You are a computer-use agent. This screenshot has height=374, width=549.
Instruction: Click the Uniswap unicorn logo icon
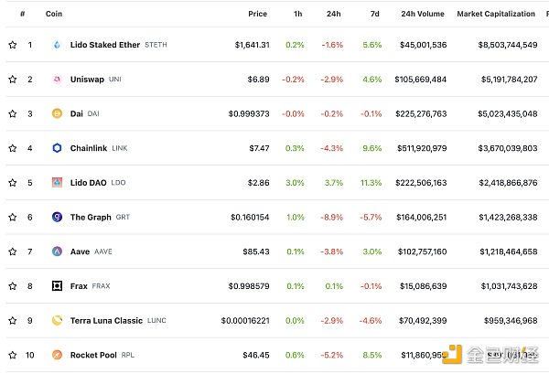(57, 80)
